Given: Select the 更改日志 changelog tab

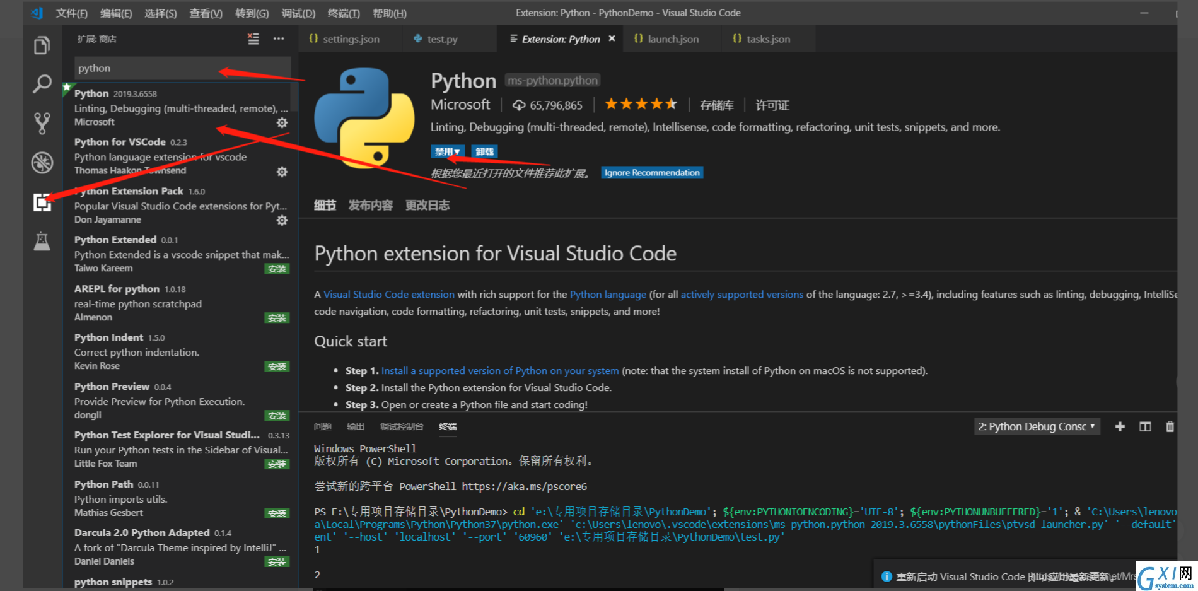Looking at the screenshot, I should [427, 205].
